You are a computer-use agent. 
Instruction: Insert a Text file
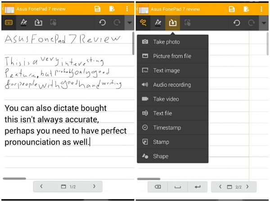(x=173, y=113)
